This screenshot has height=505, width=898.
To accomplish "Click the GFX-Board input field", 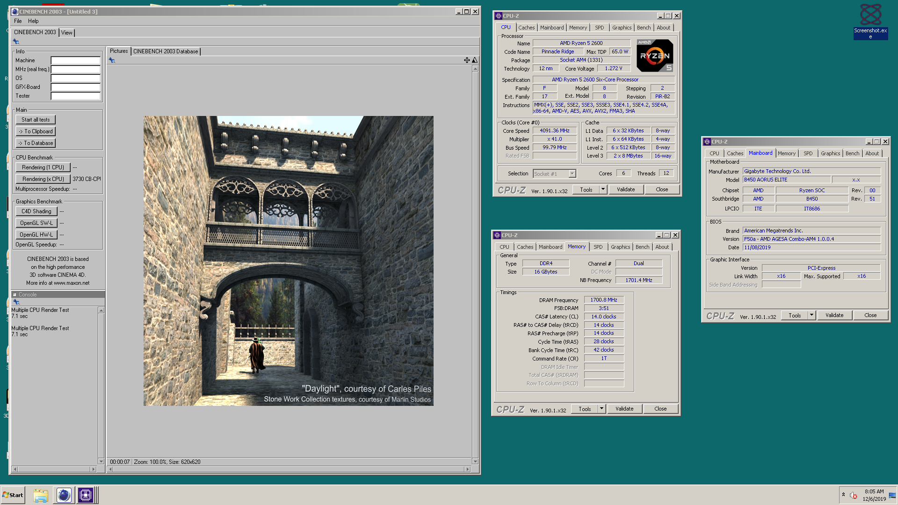I will pyautogui.click(x=75, y=87).
